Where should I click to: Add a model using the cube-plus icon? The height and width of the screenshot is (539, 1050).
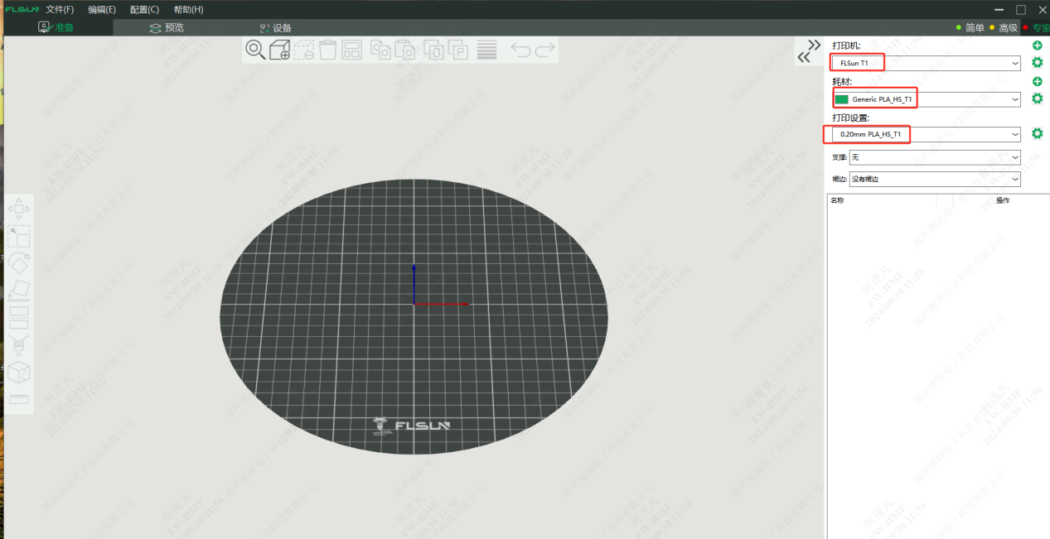tap(279, 51)
